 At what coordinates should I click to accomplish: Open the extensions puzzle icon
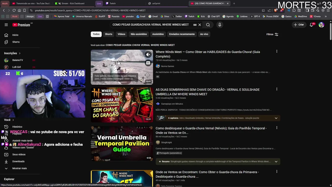tap(294, 10)
